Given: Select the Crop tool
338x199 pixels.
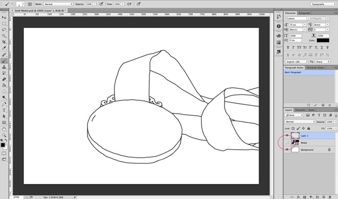Looking at the screenshot, I should 4,42.
